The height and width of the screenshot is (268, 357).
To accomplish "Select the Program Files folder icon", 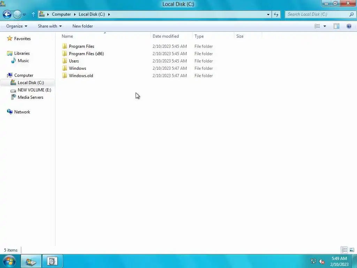I will coord(64,46).
